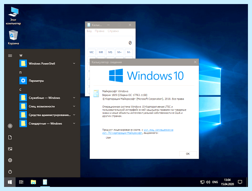The width and height of the screenshot is (252, 191).
Task: Expand Стандартные — Windows chevron
Action: click(x=74, y=124)
